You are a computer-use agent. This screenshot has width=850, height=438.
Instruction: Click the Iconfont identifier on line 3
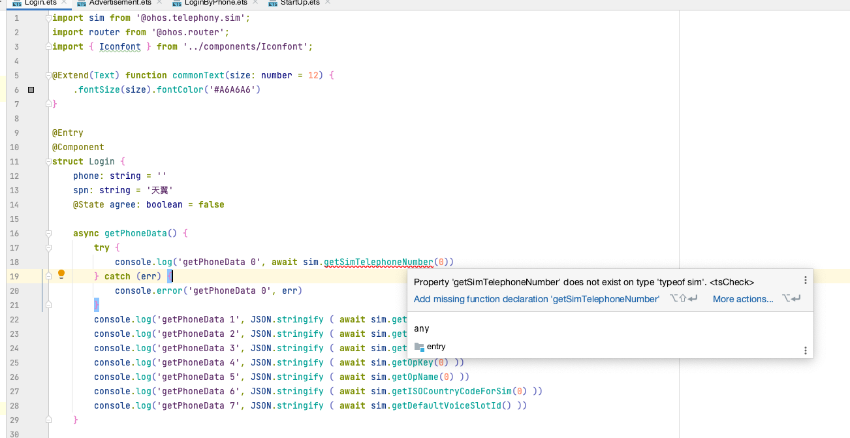(x=120, y=46)
